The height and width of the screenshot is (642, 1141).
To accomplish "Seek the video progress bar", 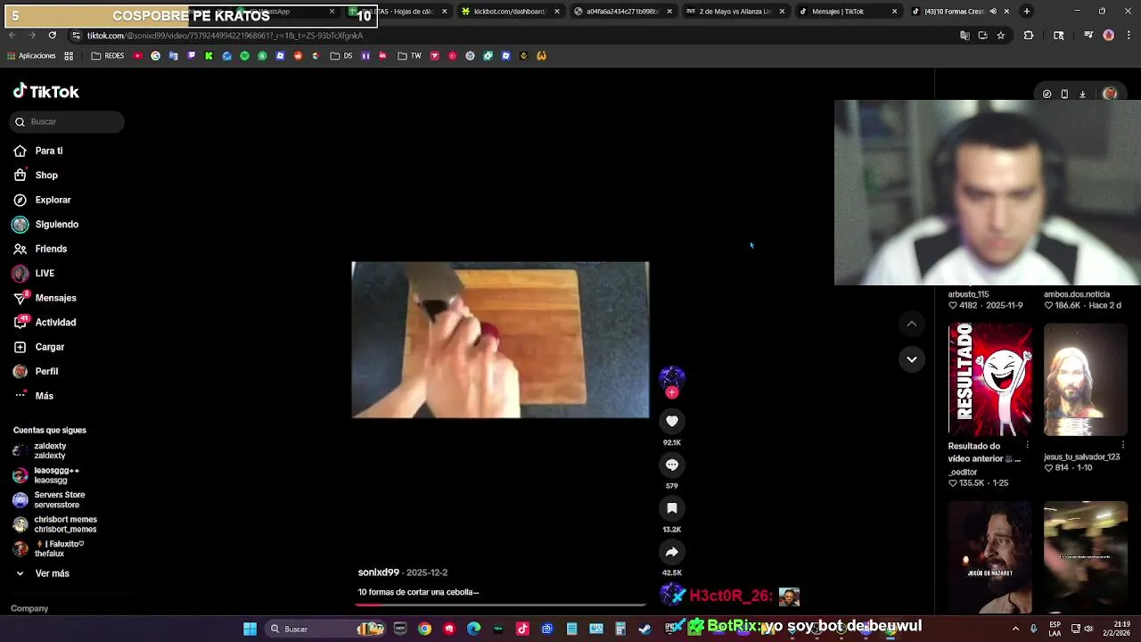I will coord(500,605).
